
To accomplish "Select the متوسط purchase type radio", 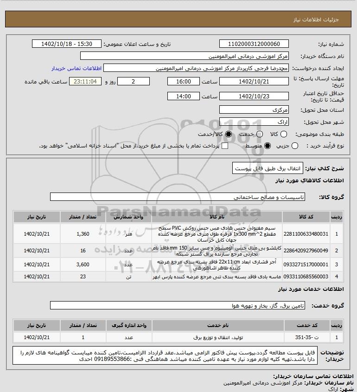I will click(x=268, y=146).
